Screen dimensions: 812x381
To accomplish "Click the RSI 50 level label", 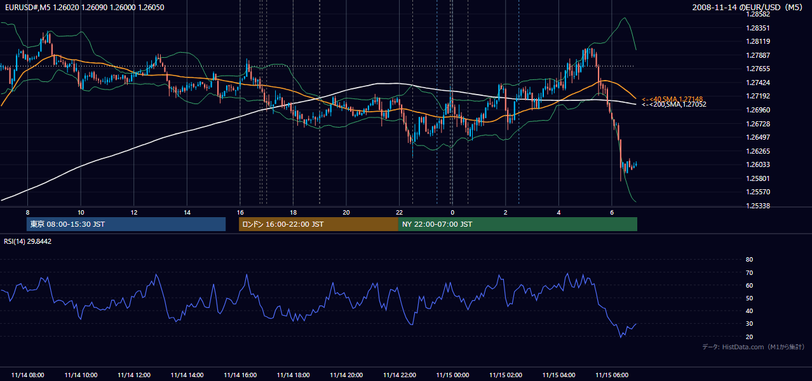I will (749, 298).
